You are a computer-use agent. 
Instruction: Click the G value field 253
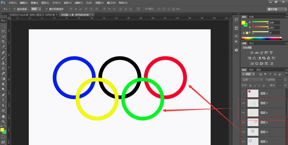coord(275,28)
